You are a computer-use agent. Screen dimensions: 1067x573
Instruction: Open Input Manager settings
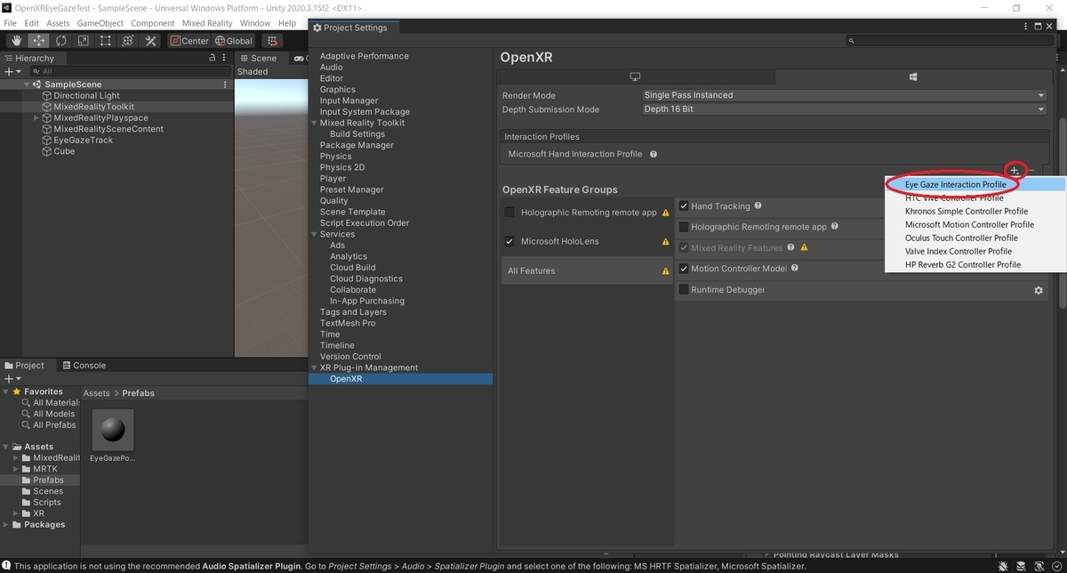tap(349, 101)
